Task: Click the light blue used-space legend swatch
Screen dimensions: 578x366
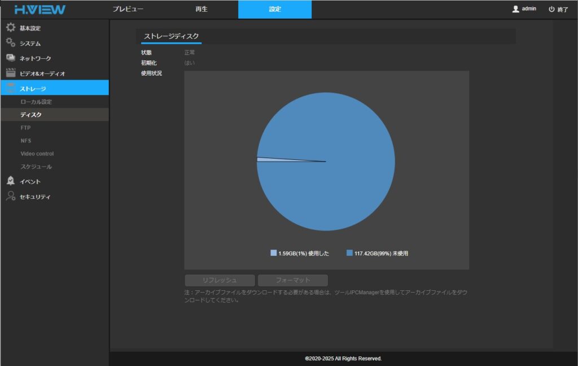Action: pos(274,252)
